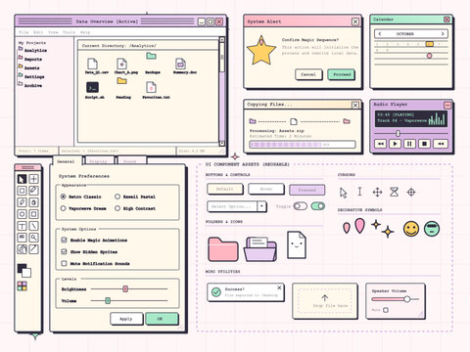Select the Favorites.txt file icon
Screen dimensions: 470x352
tap(151, 88)
